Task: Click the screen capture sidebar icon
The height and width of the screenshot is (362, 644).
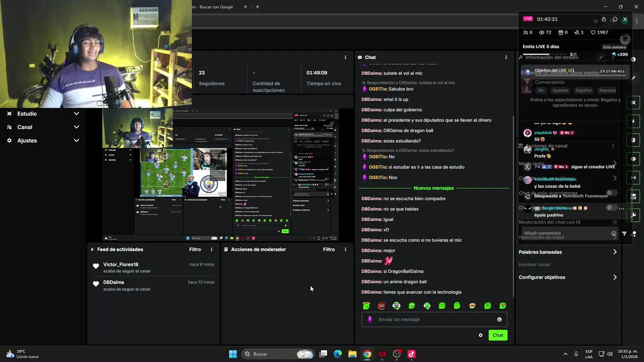Action: tap(634, 103)
